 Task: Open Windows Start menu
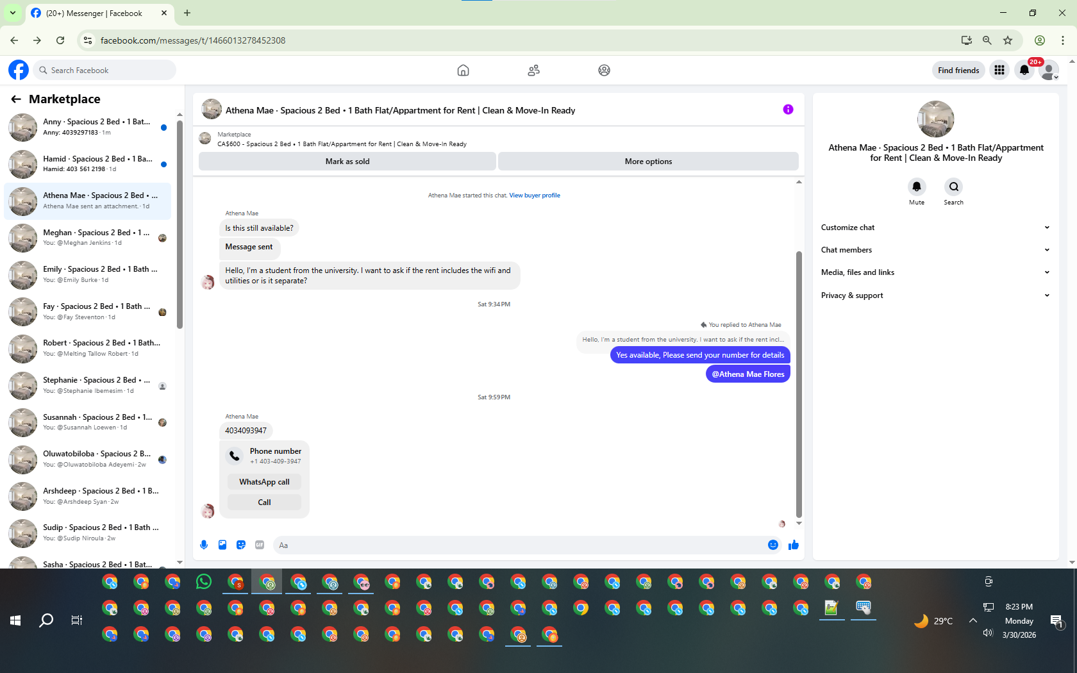(x=16, y=620)
